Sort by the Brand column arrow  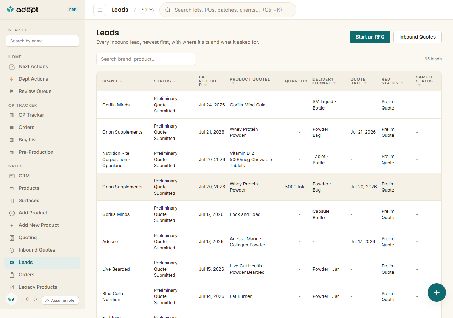coord(121,81)
